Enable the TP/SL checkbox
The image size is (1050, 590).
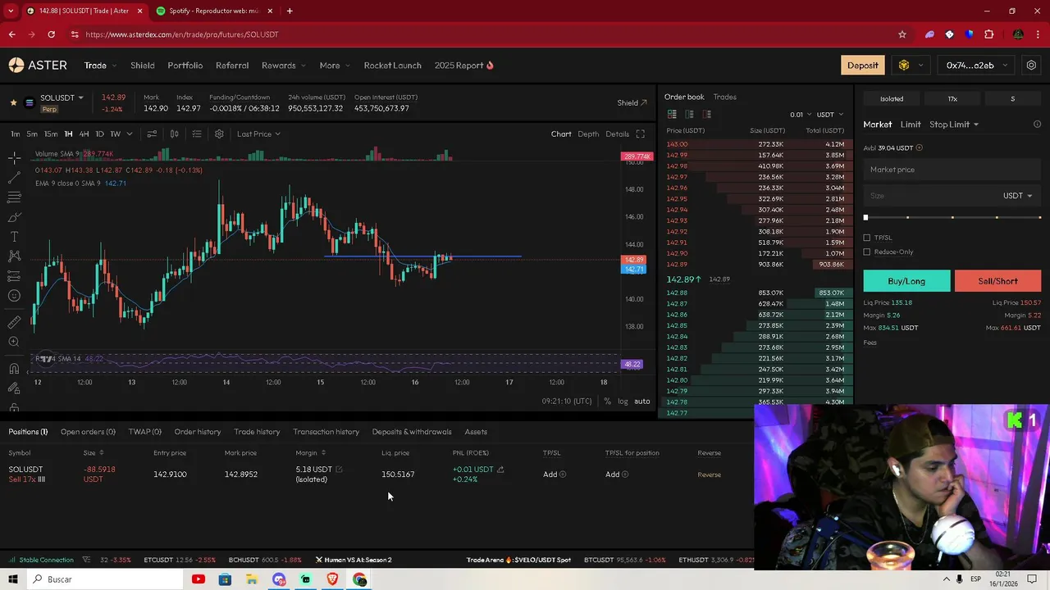867,238
